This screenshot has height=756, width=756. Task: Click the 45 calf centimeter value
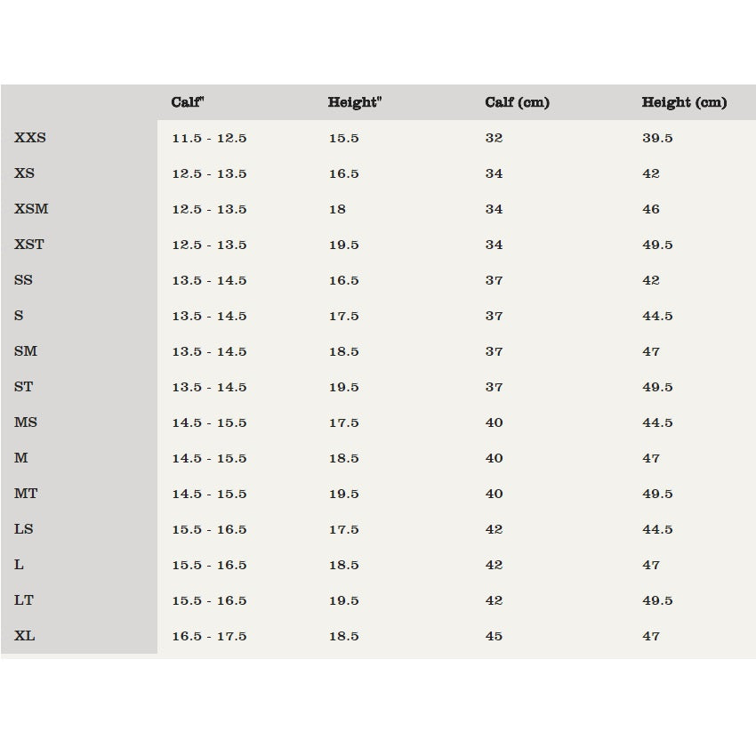coord(494,636)
